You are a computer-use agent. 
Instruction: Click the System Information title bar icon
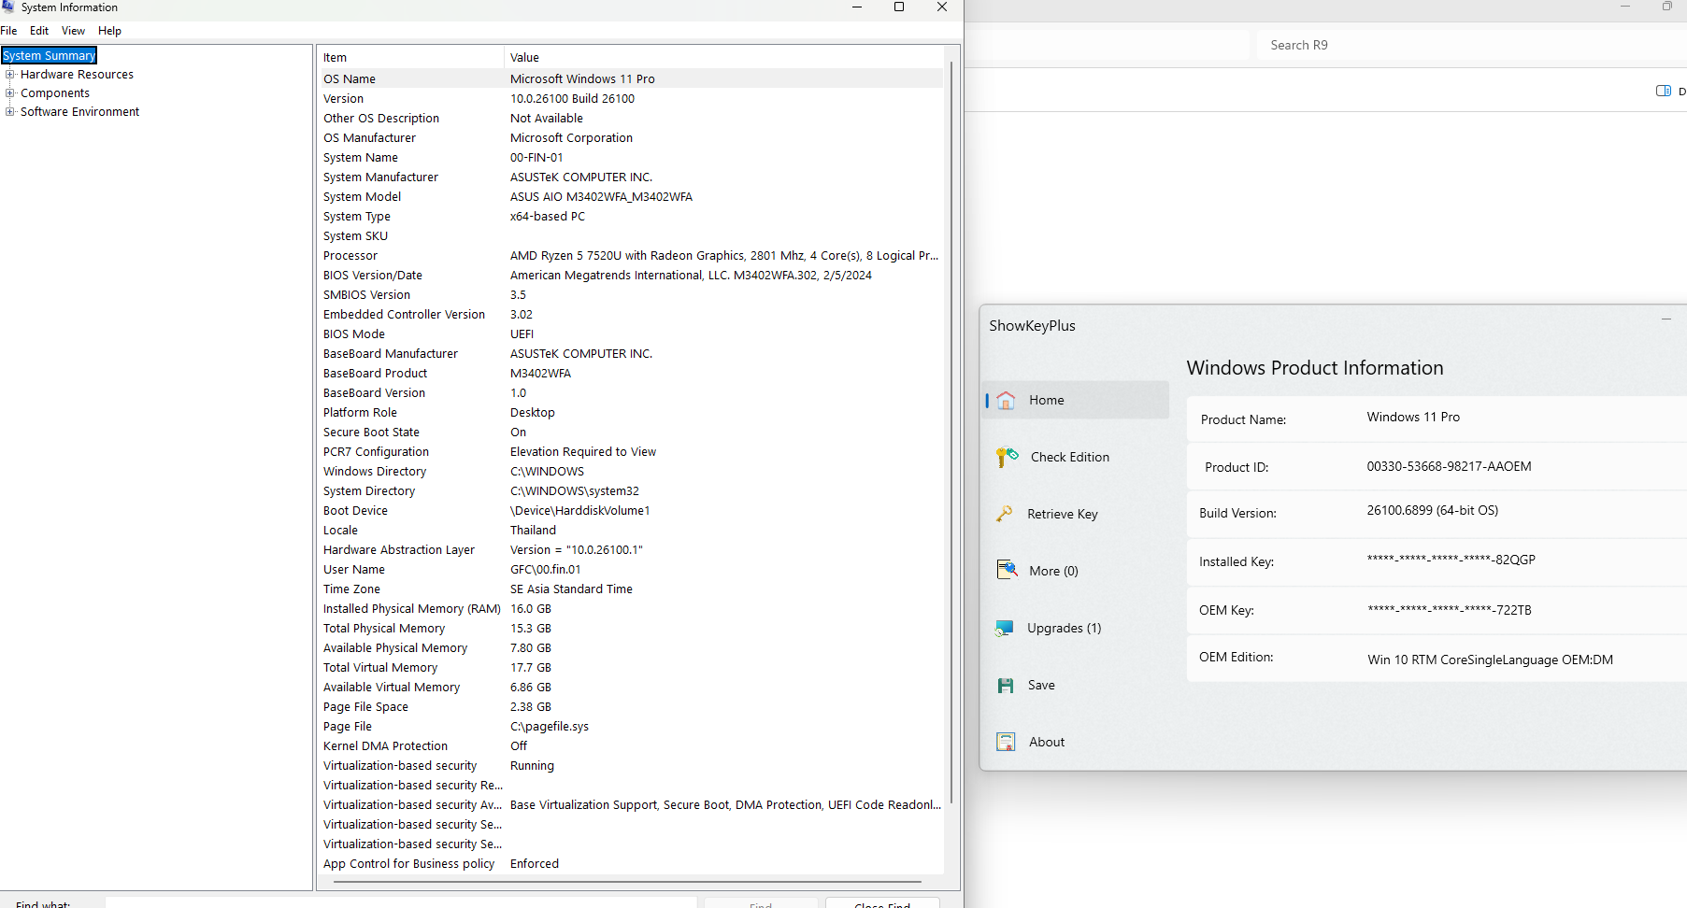pyautogui.click(x=8, y=7)
